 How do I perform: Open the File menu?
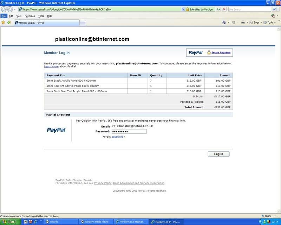(3, 16)
